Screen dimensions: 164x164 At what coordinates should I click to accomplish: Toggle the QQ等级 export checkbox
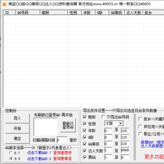(85, 144)
